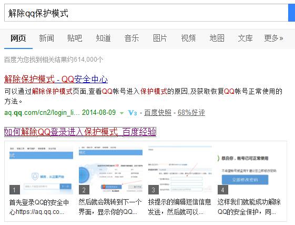Click caption 这样我们就能成功解除QQ的安全保护
This screenshot has height=225, width=295.
coord(249,207)
